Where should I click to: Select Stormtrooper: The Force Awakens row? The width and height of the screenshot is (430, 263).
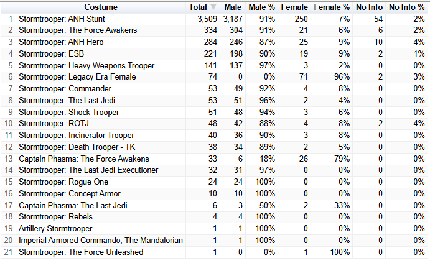click(x=215, y=30)
